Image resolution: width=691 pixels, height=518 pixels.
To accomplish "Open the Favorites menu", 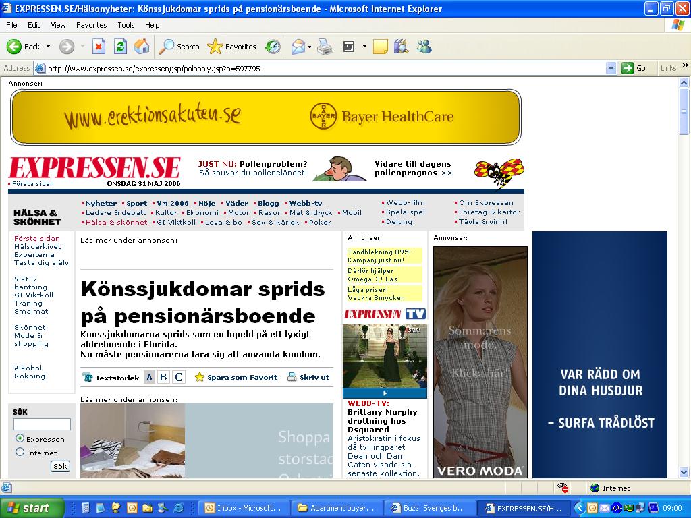I will coord(91,25).
